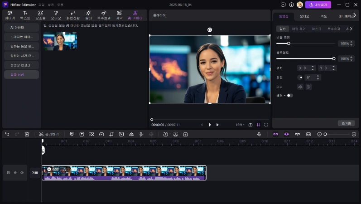The image size is (361, 204).
Task: Switch to the 동영상 properties tab
Action: [284, 16]
